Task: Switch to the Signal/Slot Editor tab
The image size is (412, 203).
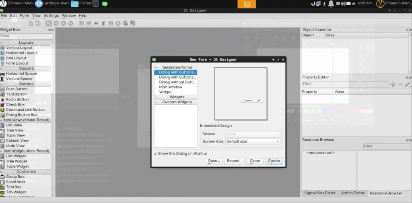Action: (320, 193)
